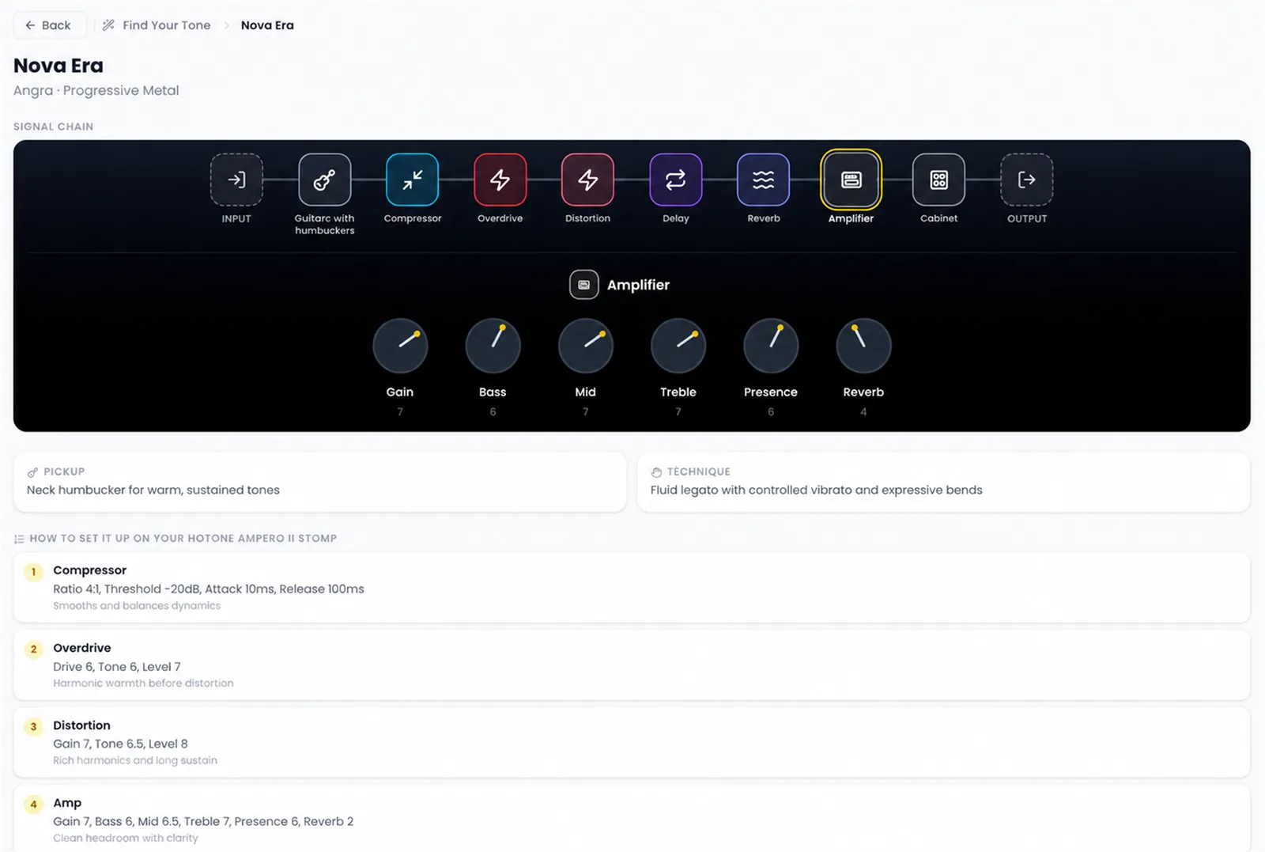The image size is (1265, 852).
Task: Select step 4 Amp setup card
Action: [632, 819]
